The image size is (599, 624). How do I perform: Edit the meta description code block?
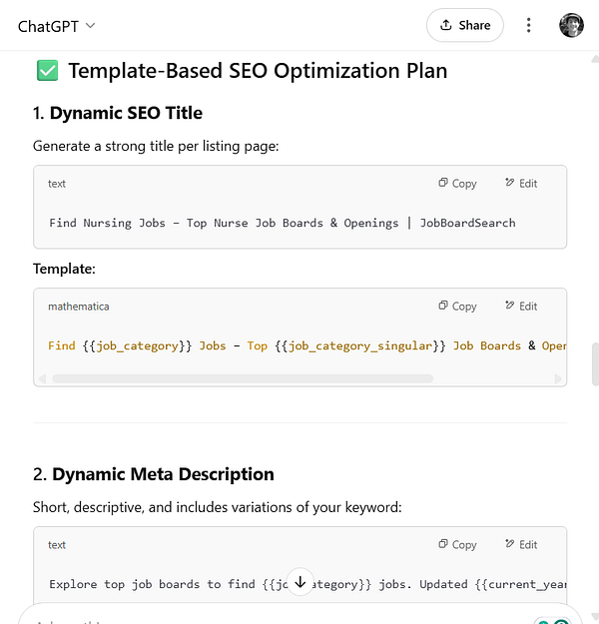pos(521,545)
